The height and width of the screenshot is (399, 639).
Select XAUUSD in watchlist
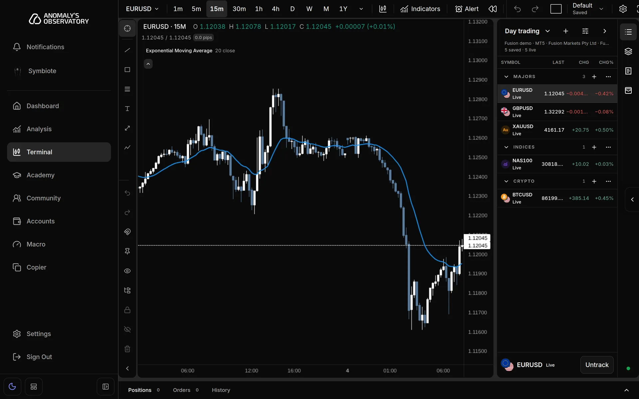point(557,130)
